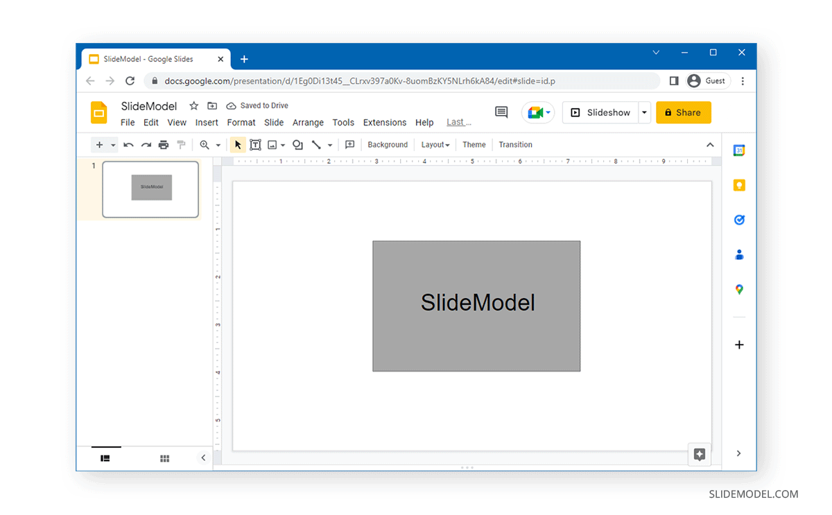The image size is (832, 515).
Task: Click the Share button
Action: (684, 112)
